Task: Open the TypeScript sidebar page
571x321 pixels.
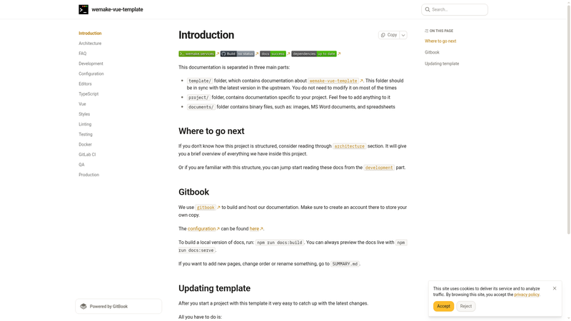Action: pyautogui.click(x=89, y=94)
